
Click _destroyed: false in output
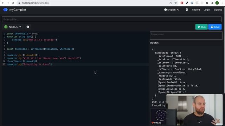(169, 79)
